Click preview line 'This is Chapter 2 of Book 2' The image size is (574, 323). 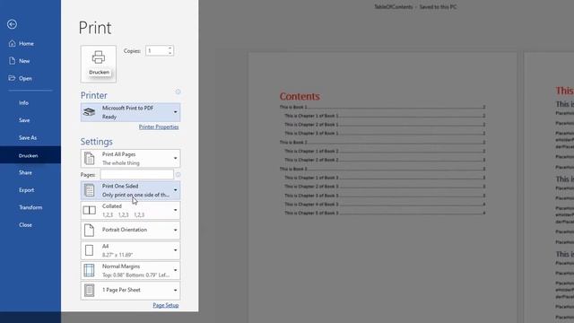click(x=385, y=160)
